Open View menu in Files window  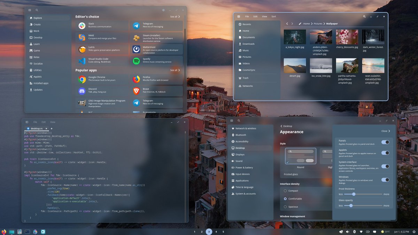click(264, 16)
